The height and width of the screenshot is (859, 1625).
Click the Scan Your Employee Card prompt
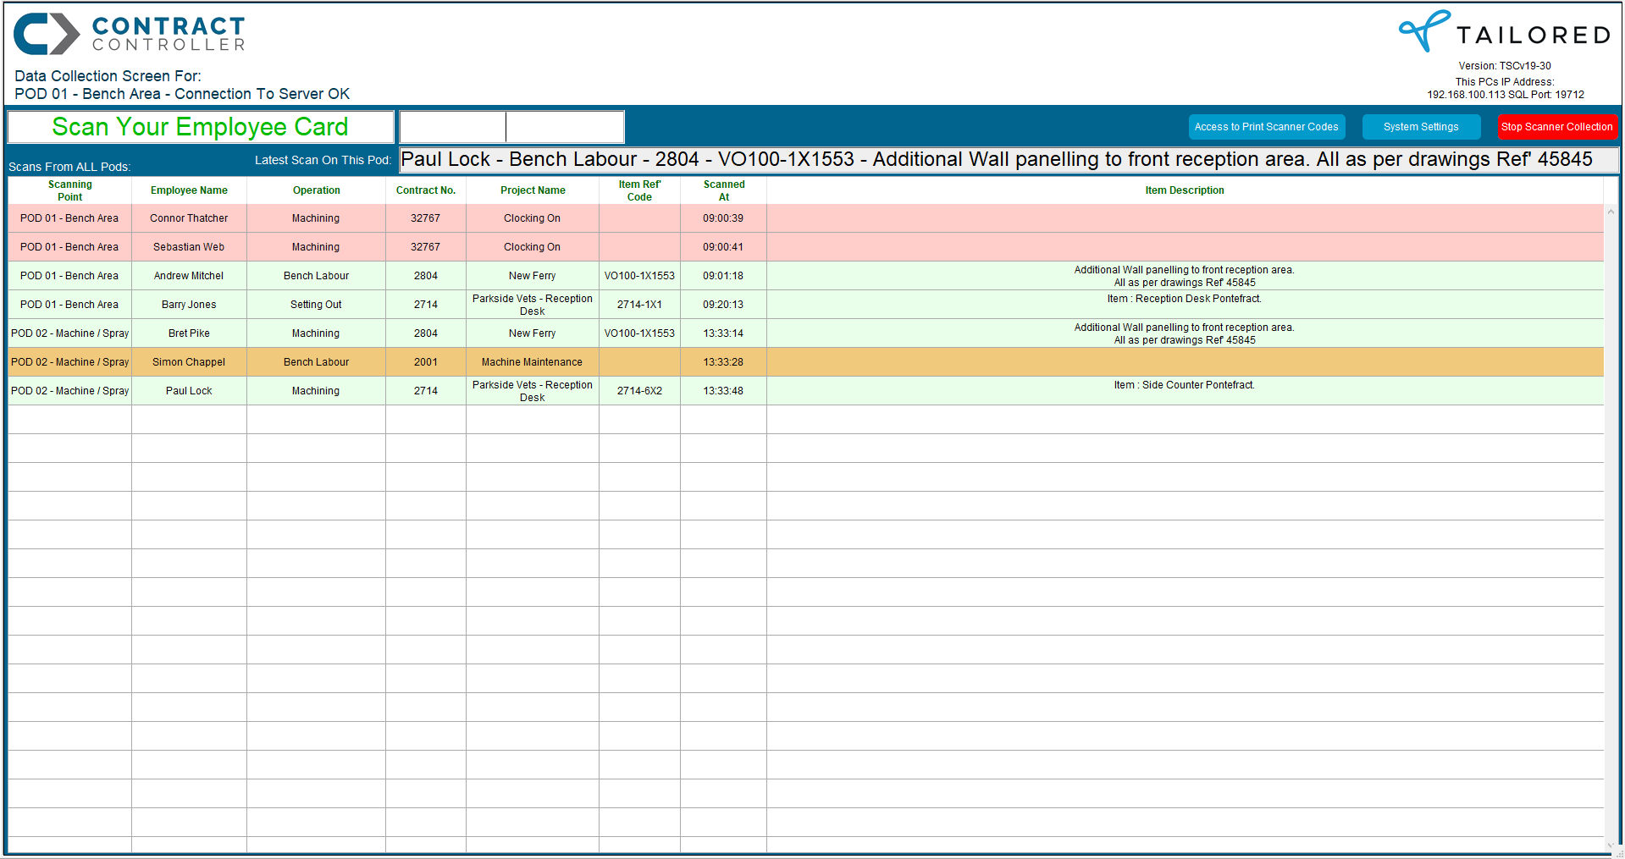[200, 127]
